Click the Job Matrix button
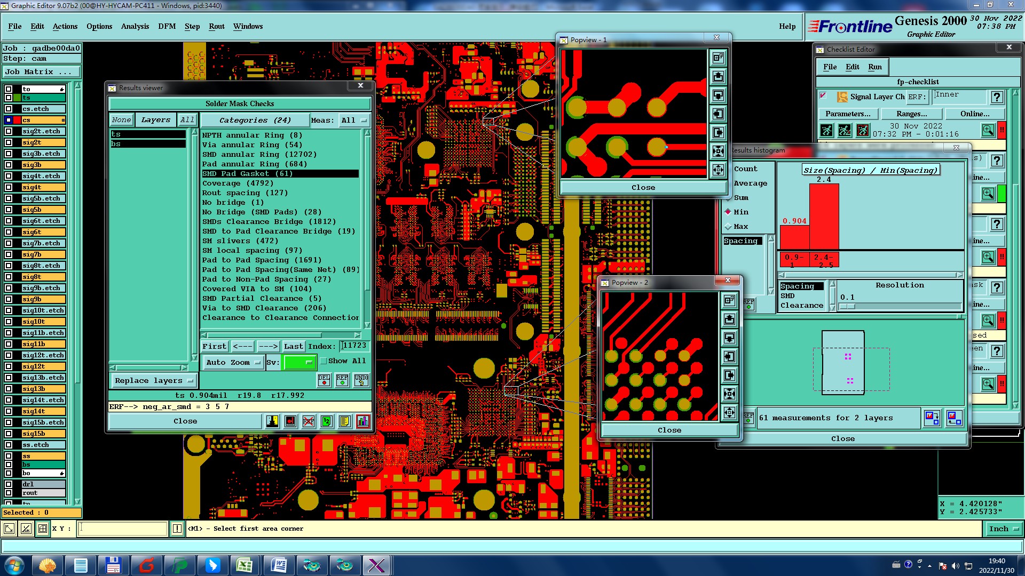This screenshot has width=1025, height=576. 42,71
